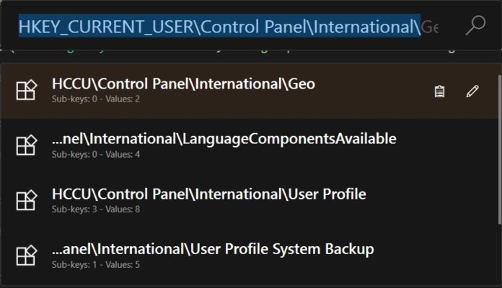Screen dimensions: 502x288
Task: Click the registry icon next to User Profile System Backup
Action: click(27, 256)
